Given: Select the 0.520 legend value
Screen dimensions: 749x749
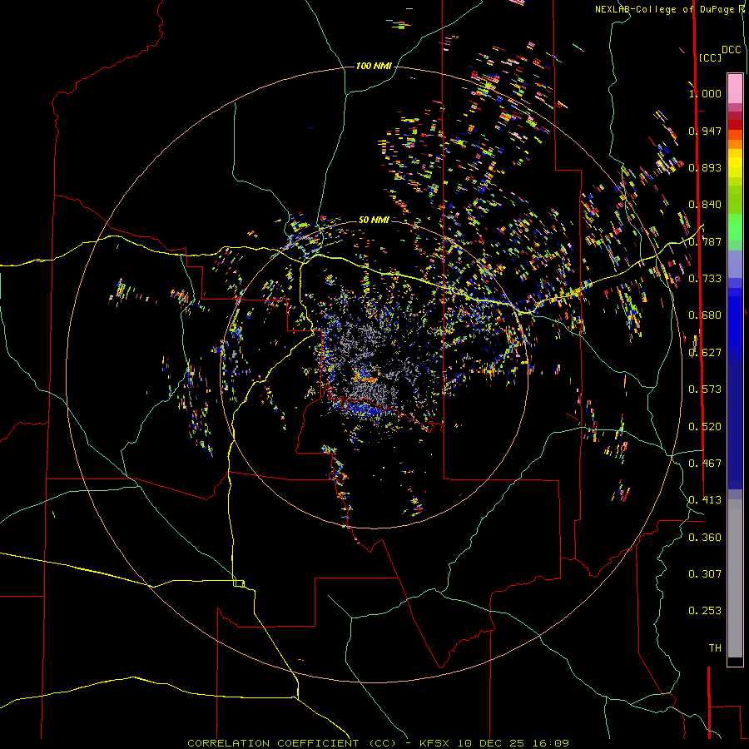Looking at the screenshot, I should 705,427.
